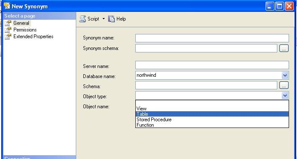Choose the blank Object type entry
297x159 pixels.
(212, 103)
